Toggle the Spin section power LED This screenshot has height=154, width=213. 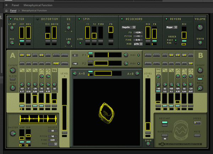(79, 19)
